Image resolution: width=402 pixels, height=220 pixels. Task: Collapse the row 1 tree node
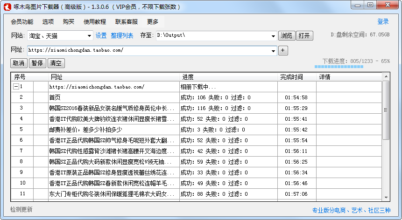[16, 87]
